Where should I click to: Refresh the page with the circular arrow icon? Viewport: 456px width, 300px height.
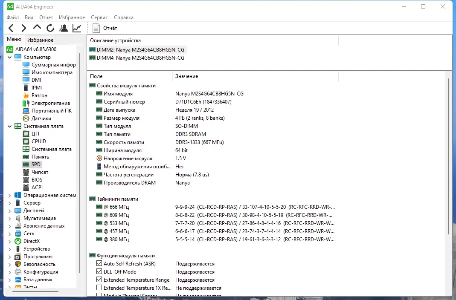[50, 28]
